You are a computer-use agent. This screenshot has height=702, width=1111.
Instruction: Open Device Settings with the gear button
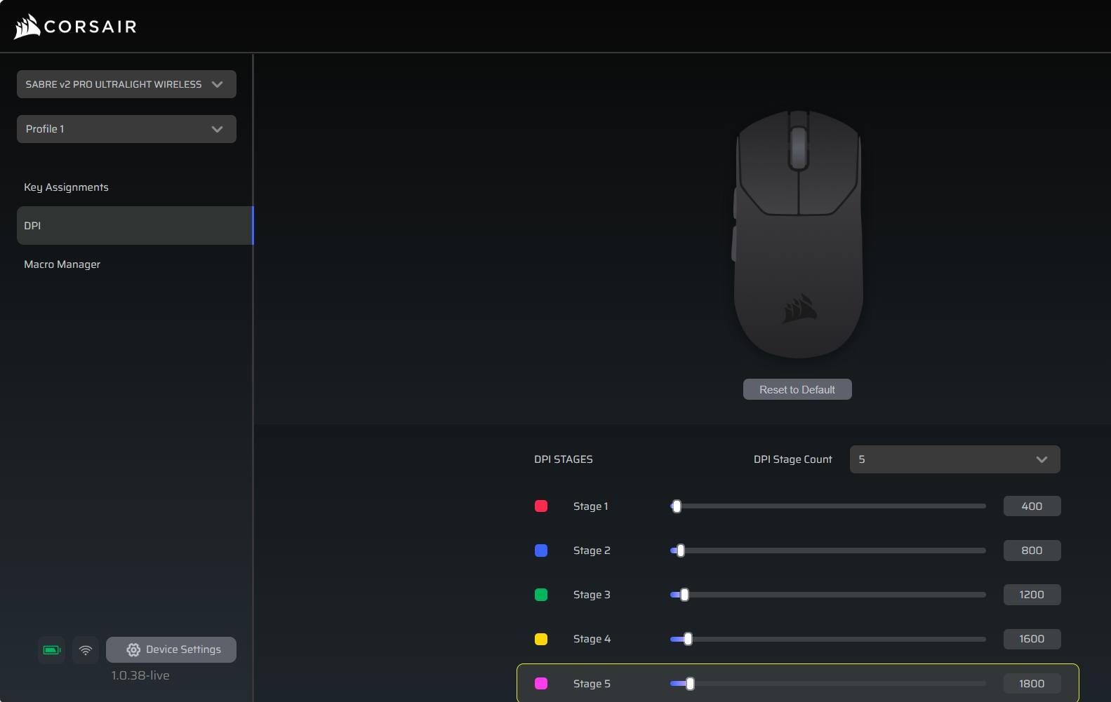pos(171,650)
